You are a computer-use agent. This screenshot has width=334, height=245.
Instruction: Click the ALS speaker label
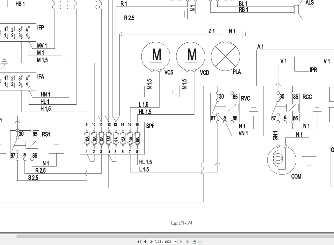click(x=309, y=3)
